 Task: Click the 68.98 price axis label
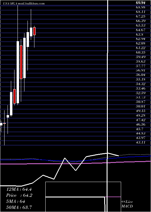tap(141, 8)
